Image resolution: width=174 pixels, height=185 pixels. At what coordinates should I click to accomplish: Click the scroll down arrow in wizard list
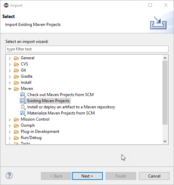click(x=165, y=141)
